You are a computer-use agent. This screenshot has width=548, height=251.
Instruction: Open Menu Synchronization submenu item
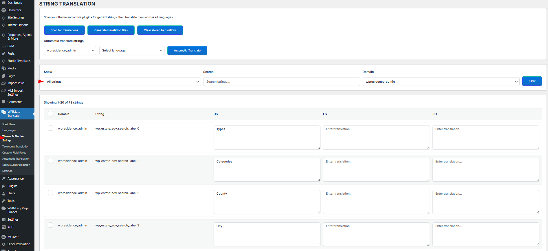tap(16, 165)
